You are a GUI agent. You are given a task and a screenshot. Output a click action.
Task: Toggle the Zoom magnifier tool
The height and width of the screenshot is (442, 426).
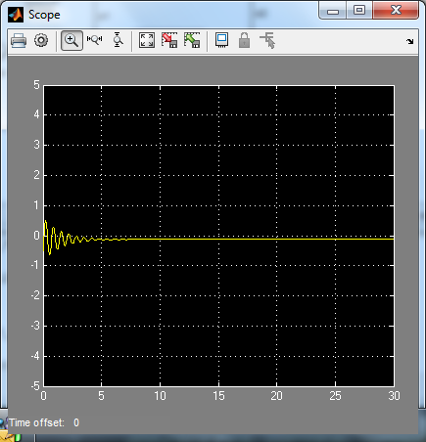pyautogui.click(x=71, y=40)
